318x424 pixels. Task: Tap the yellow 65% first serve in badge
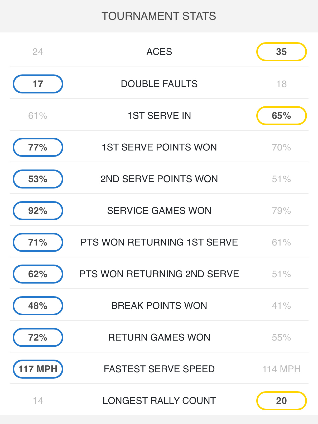pyautogui.click(x=281, y=116)
